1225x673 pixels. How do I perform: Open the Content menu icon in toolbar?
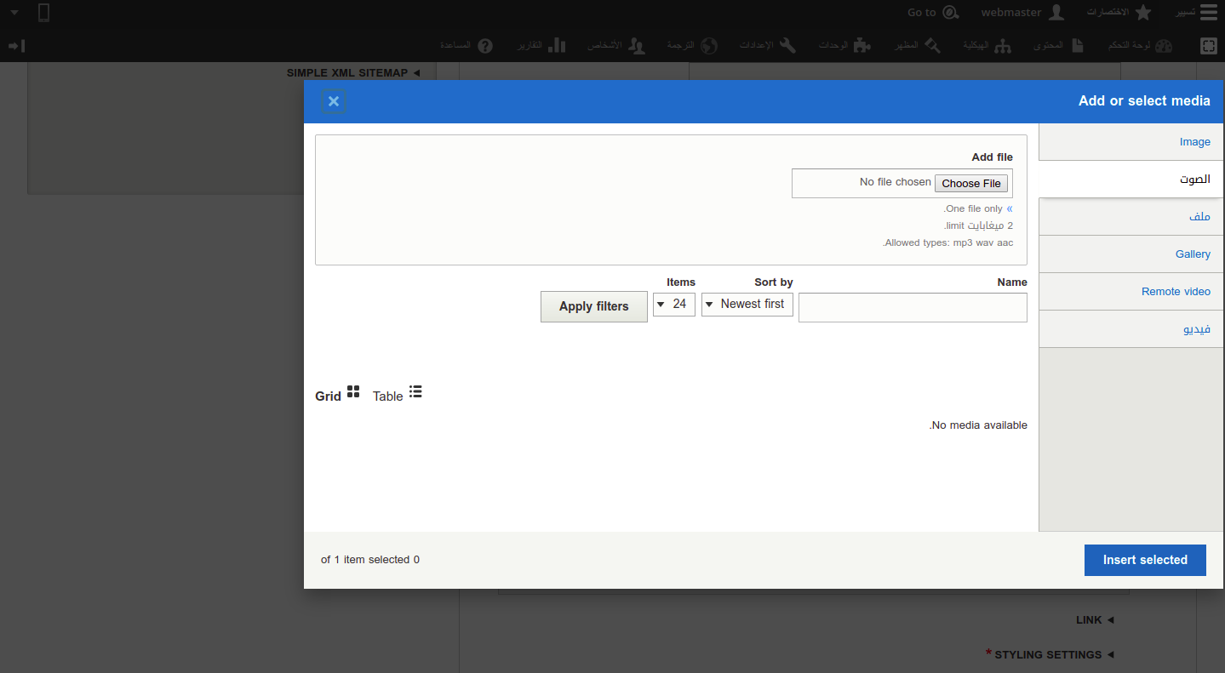pos(1077,46)
